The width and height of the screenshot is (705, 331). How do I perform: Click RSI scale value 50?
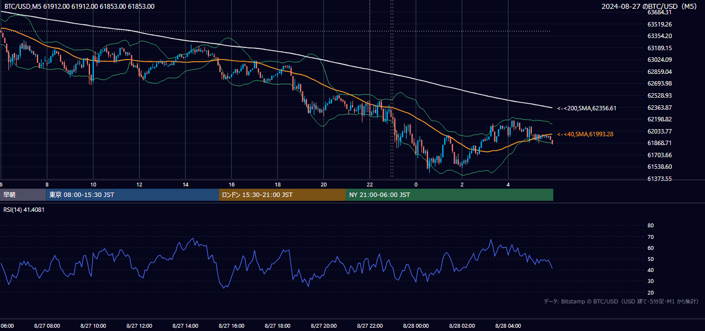coord(650,259)
